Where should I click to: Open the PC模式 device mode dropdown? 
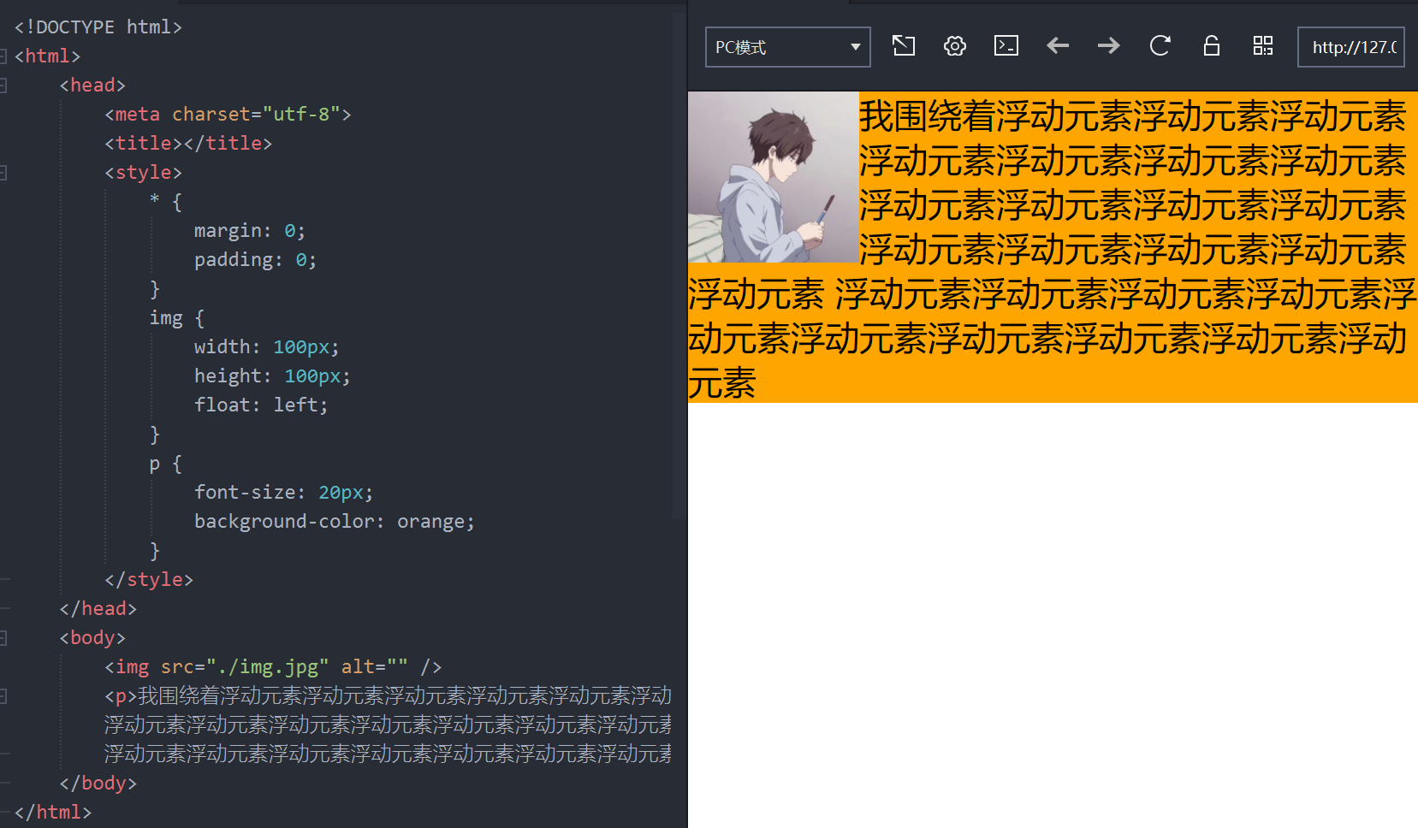click(787, 47)
